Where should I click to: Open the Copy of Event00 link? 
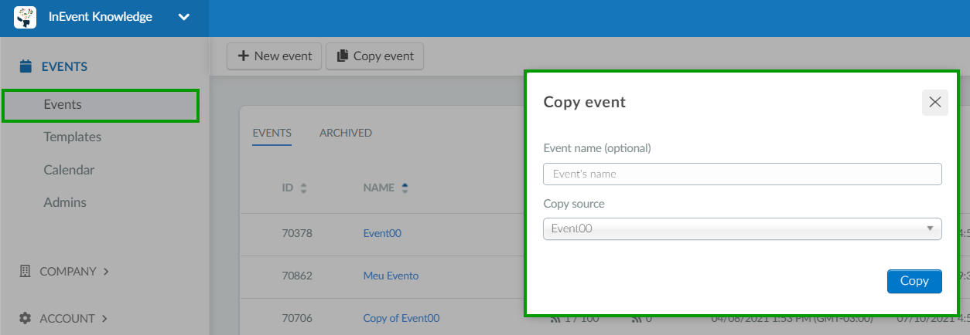[401, 318]
